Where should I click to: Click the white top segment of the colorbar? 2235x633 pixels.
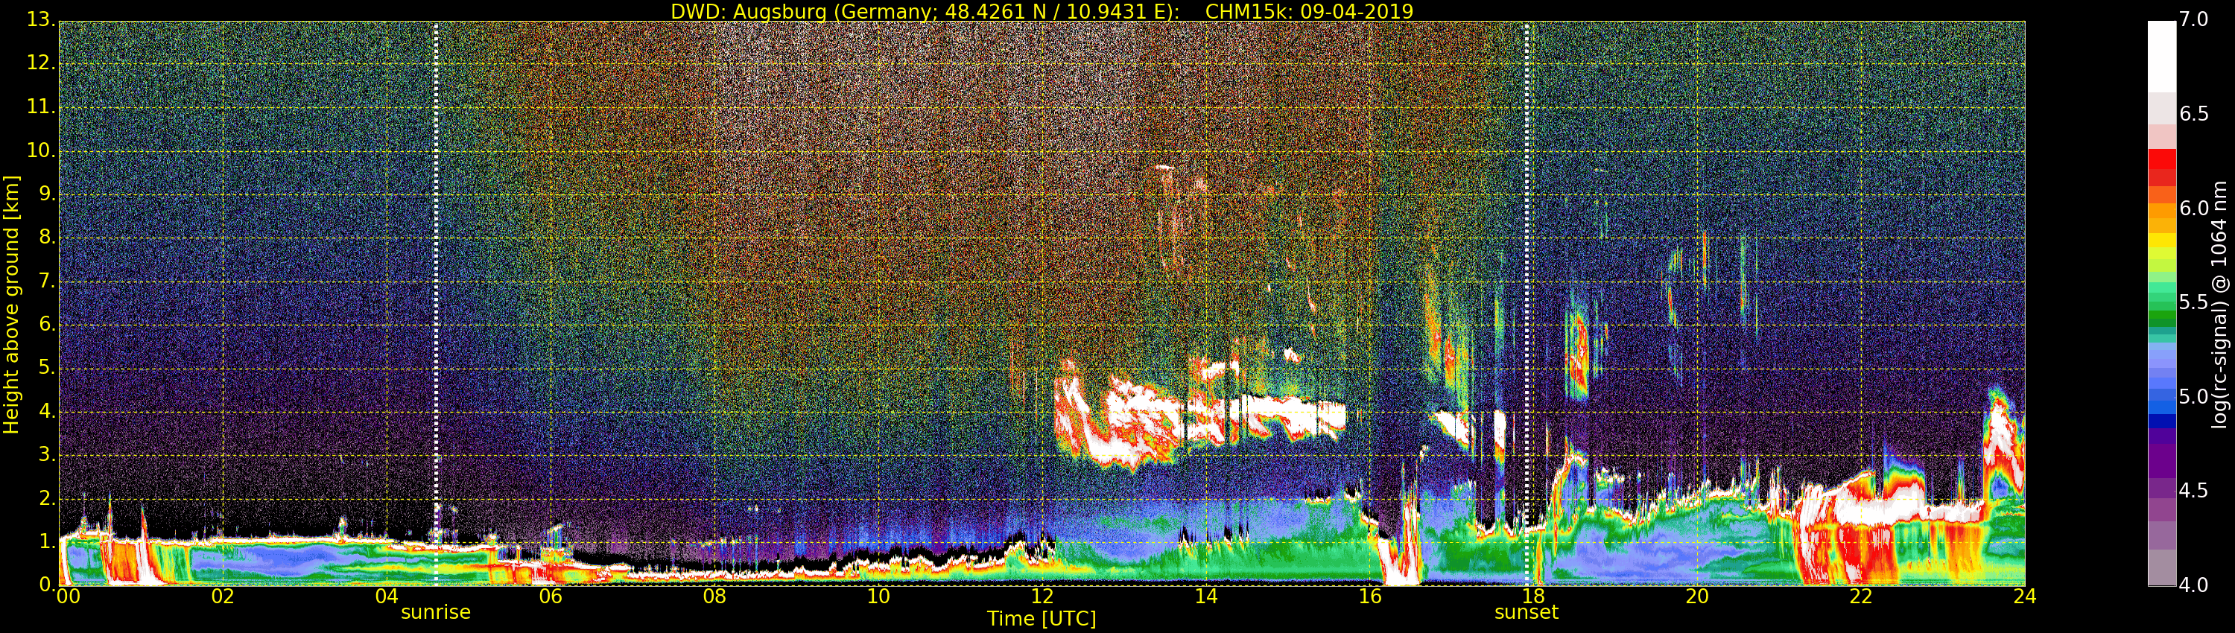point(2161,57)
